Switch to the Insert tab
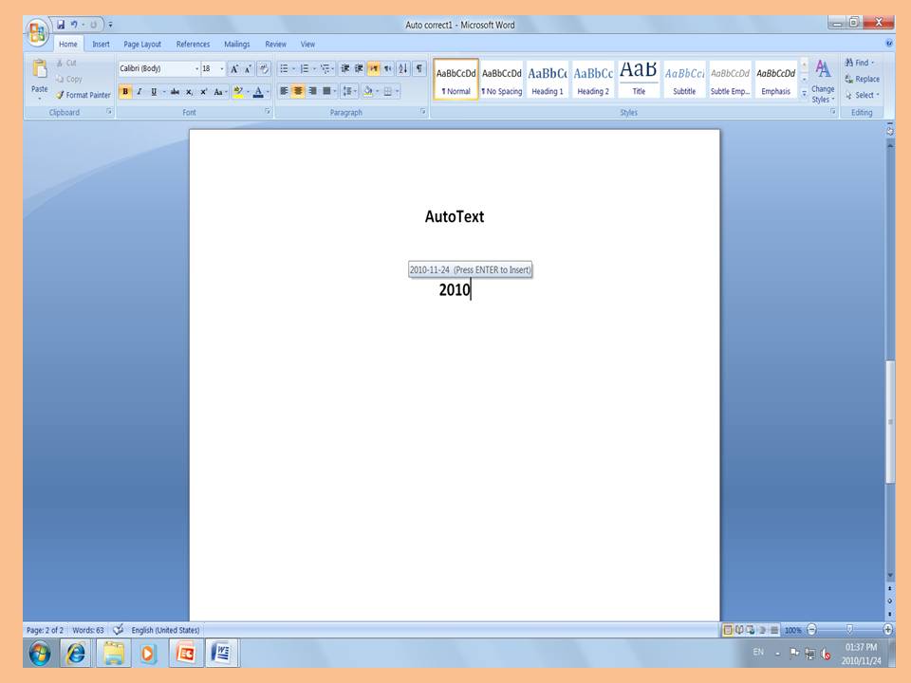 click(101, 44)
